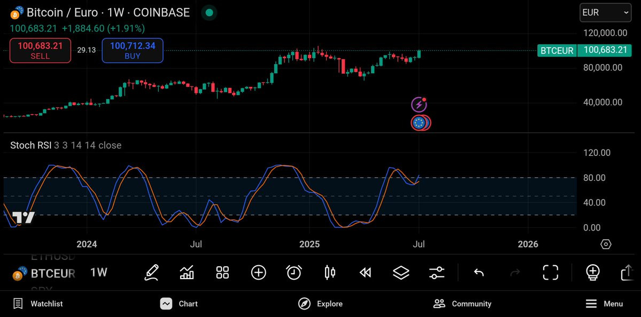Screen dimensions: 641x317
Task: Switch to the Chart tab
Action: pyautogui.click(x=179, y=304)
